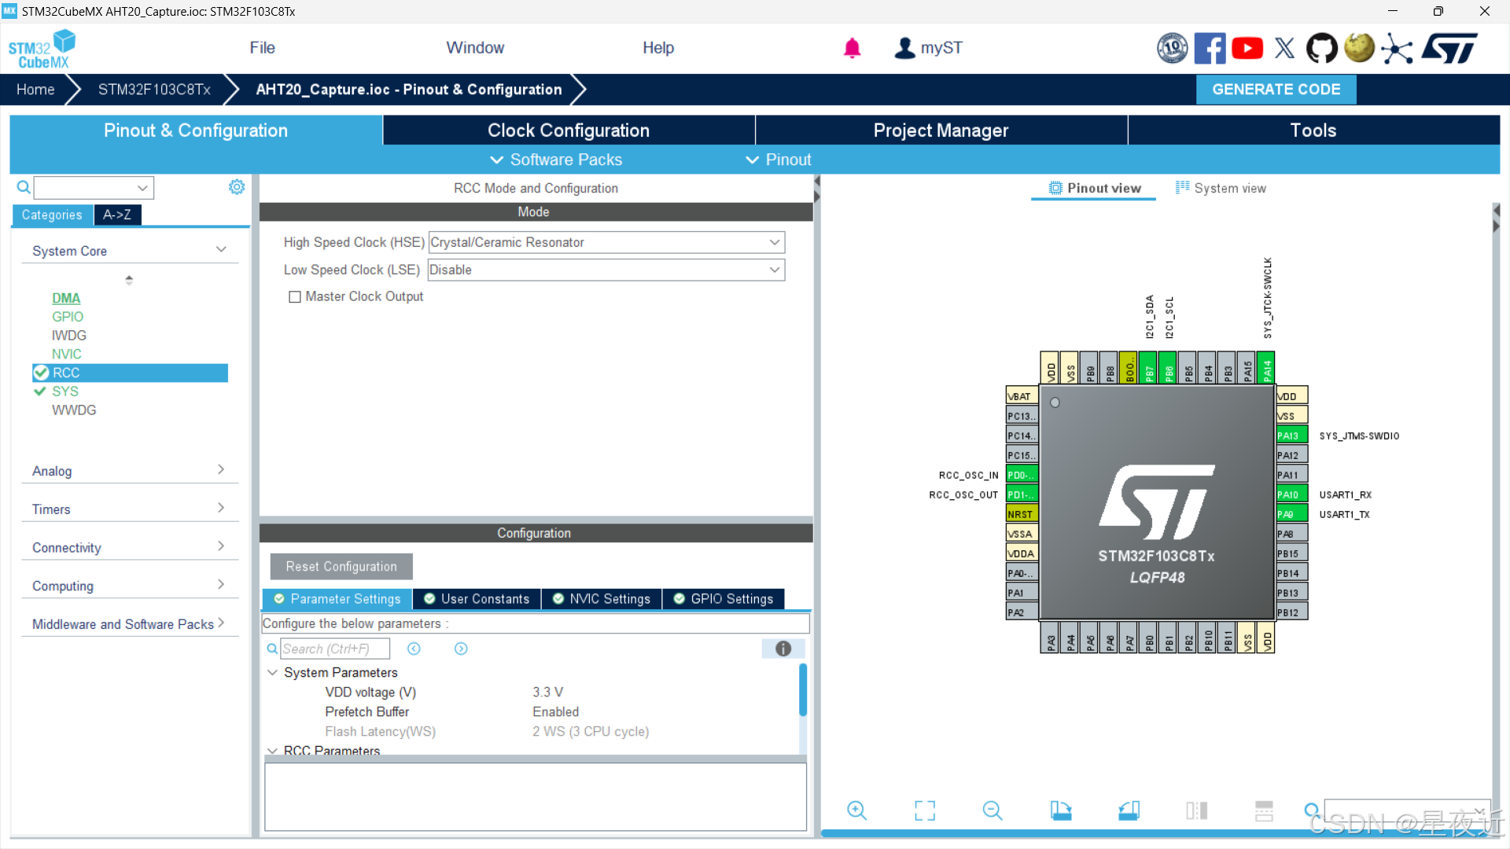1510x849 pixels.
Task: Open High Speed Clock (HSE) dropdown
Action: [x=606, y=243]
